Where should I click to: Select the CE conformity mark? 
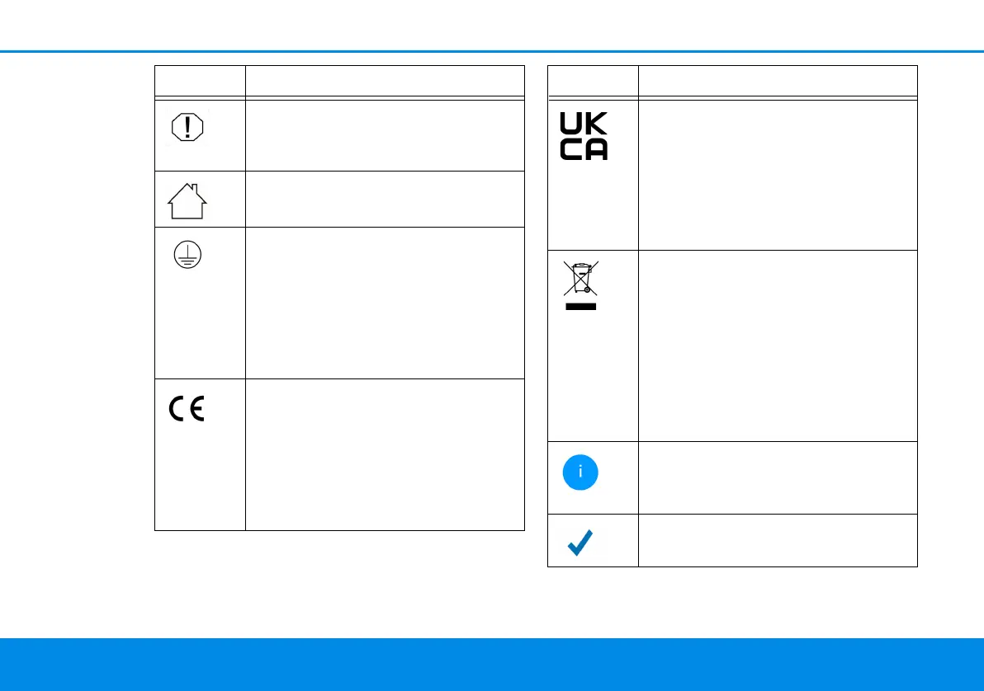(x=188, y=411)
